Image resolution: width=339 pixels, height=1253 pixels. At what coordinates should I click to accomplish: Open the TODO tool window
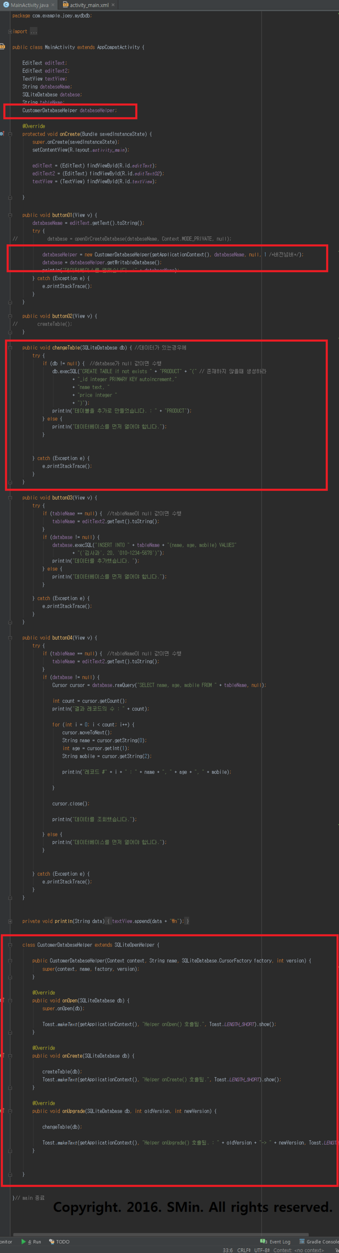point(59,1242)
